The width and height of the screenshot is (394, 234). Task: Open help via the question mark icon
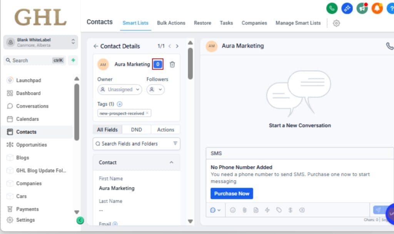coord(391,8)
